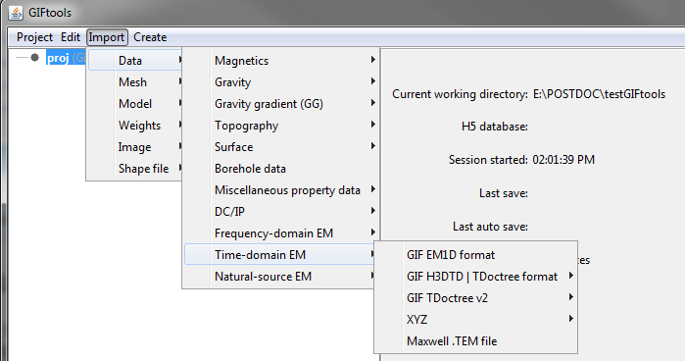Select the Time-domain EM entry

click(x=279, y=255)
